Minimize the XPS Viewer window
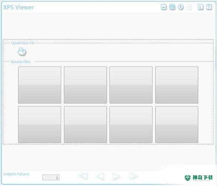Screen dimensions: 217x186 click(163, 7)
